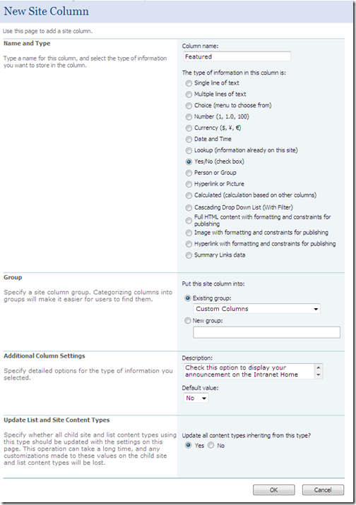Click the Column name text field

pos(237,56)
